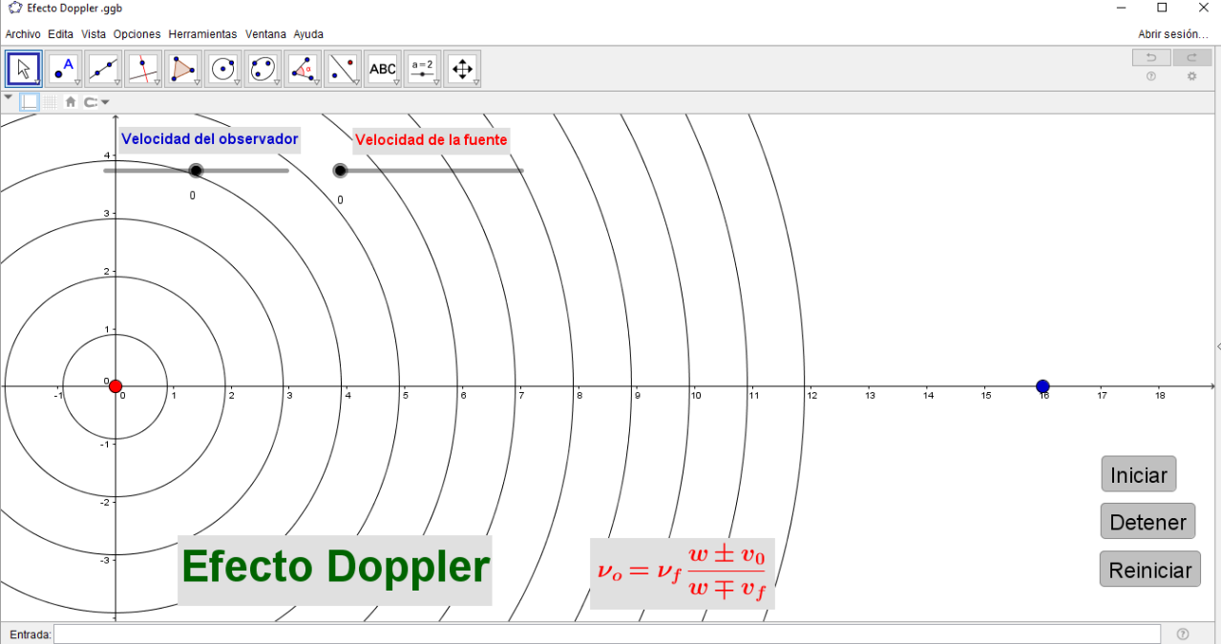
Task: Select the a=2 slider tool
Action: point(422,69)
